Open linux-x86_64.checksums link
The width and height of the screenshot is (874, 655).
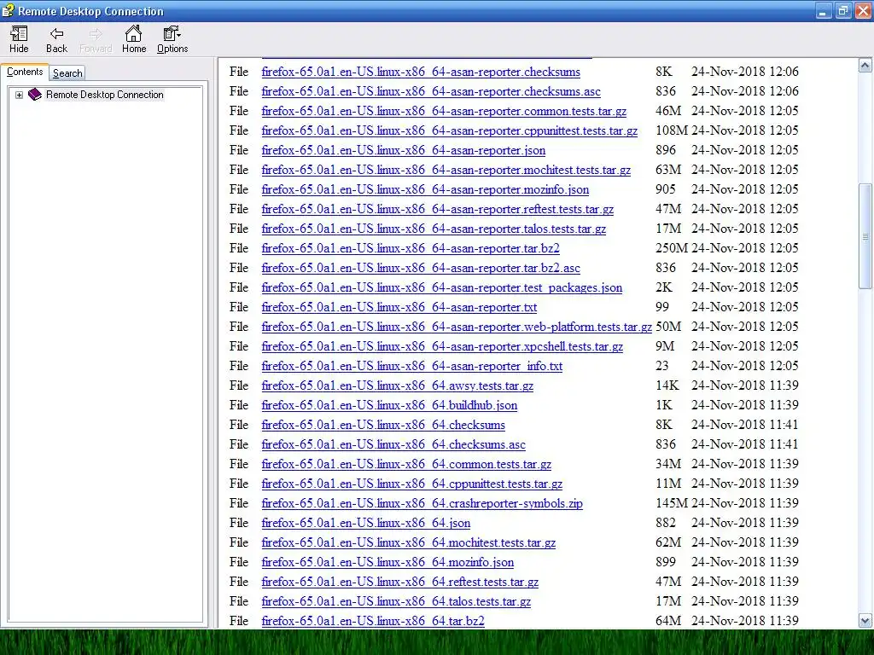tap(383, 425)
